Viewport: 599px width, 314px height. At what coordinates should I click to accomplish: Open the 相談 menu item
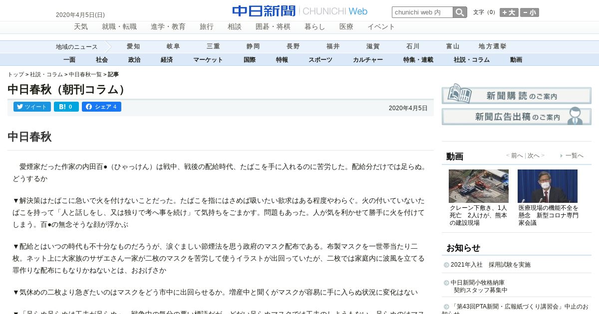coord(235,27)
